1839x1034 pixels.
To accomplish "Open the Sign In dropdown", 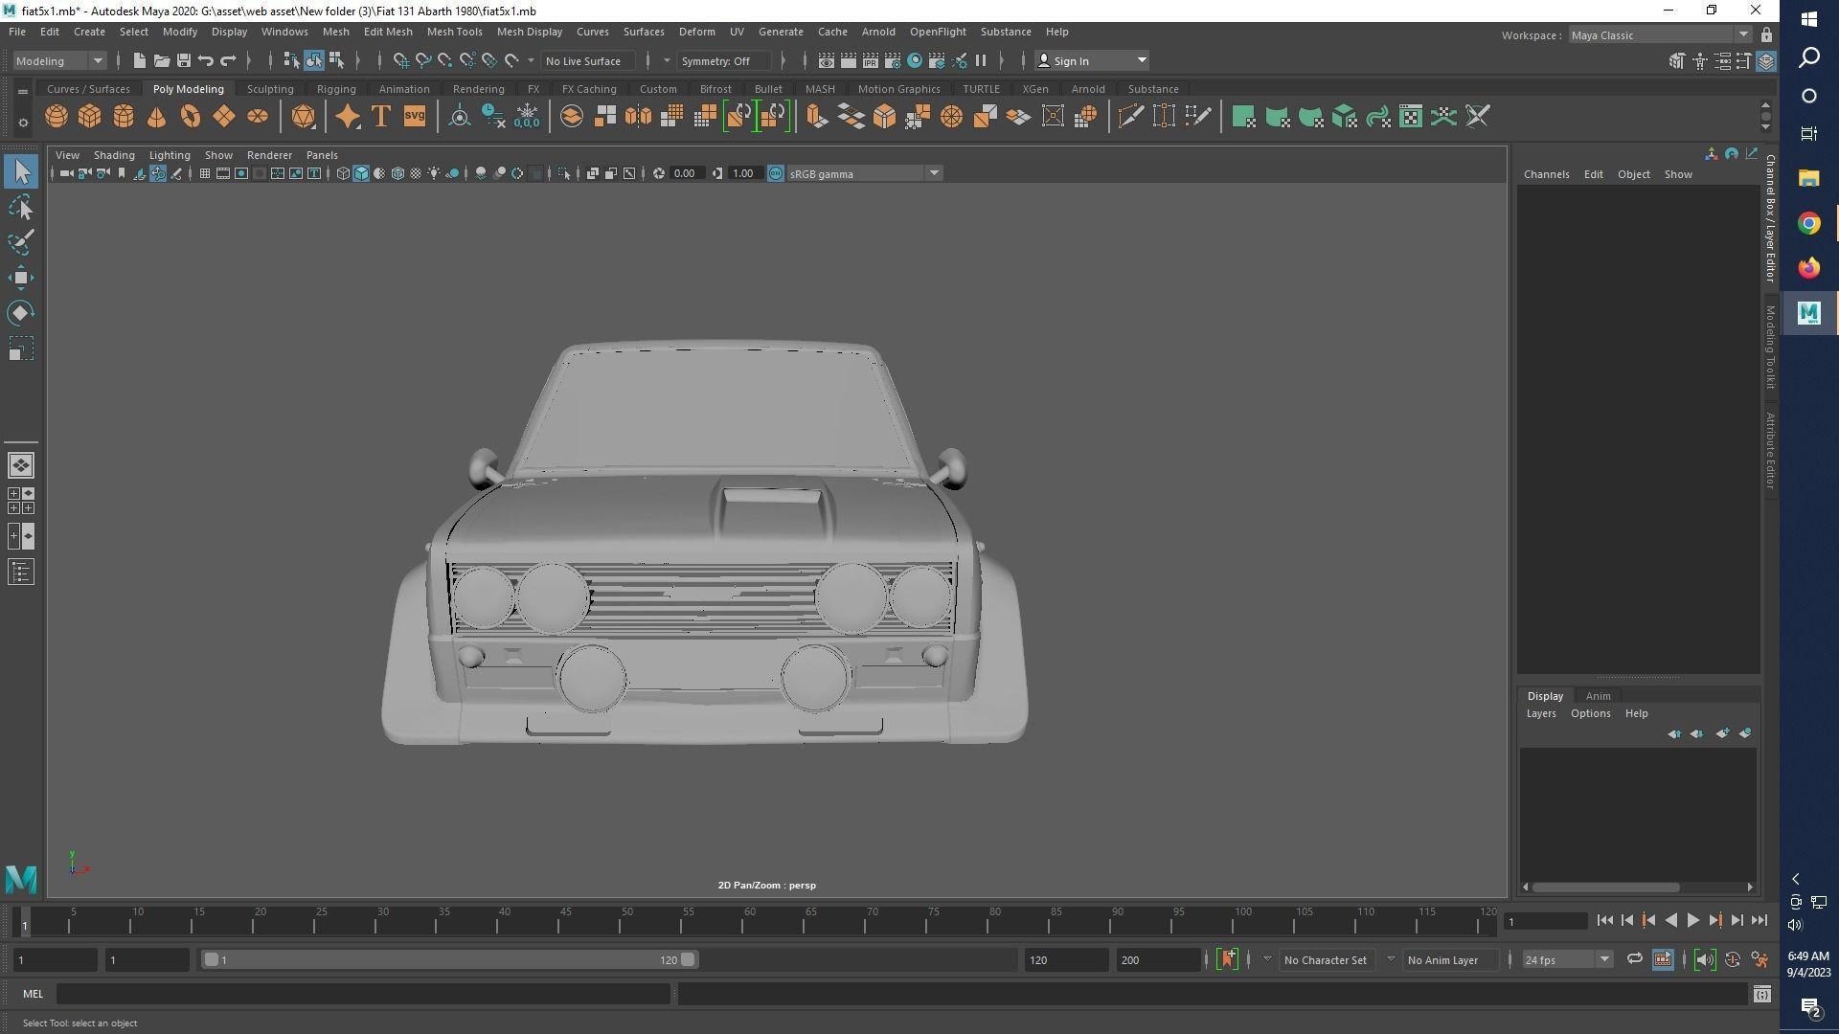I will [x=1093, y=60].
